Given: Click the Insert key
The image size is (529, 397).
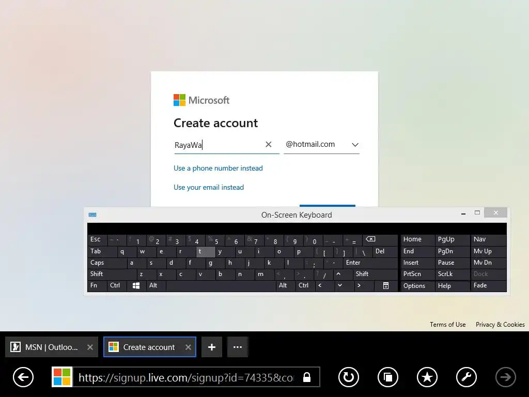Looking at the screenshot, I should (417, 263).
